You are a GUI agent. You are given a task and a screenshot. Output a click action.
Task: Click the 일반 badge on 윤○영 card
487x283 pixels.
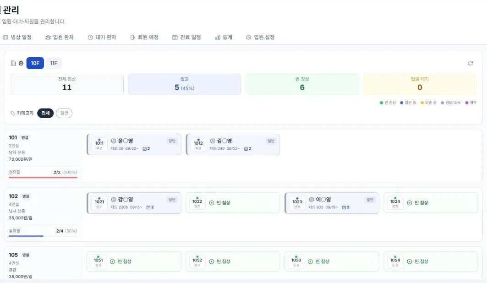172,141
